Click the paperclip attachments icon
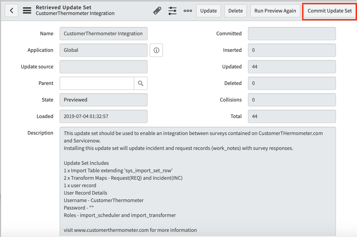The image size is (357, 237). [x=157, y=11]
